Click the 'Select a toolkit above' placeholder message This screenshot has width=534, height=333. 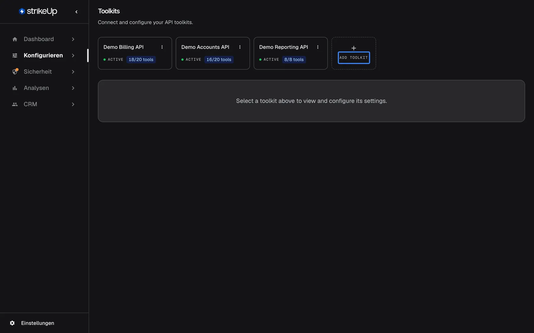[x=311, y=101]
